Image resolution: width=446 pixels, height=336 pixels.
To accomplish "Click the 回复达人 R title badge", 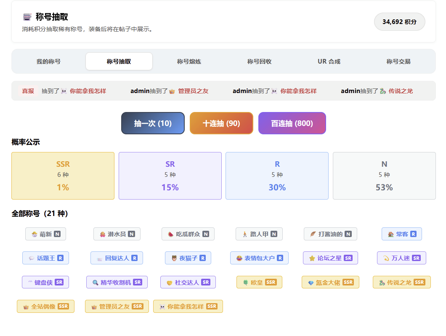I will tap(117, 258).
